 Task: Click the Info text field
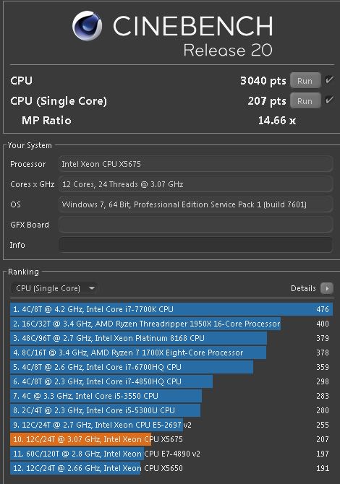click(x=195, y=245)
